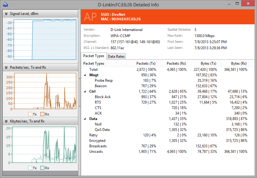Close the Detailed Info window
The height and width of the screenshot is (178, 257).
[248, 3]
